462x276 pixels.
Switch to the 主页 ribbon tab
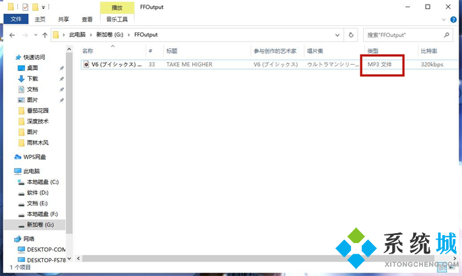[x=40, y=19]
